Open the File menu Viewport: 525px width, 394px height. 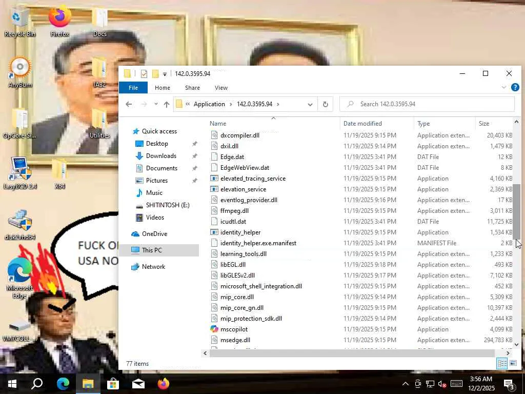pos(133,87)
